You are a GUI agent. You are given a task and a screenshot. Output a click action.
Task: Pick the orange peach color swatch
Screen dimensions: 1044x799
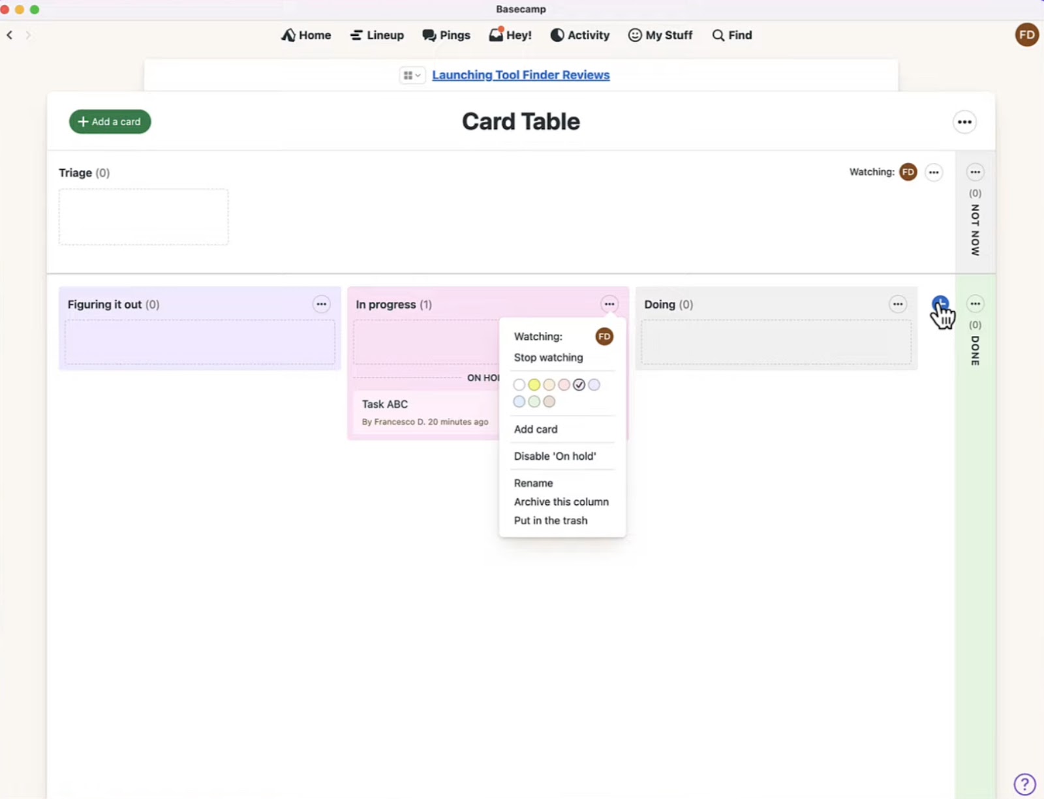coord(549,385)
